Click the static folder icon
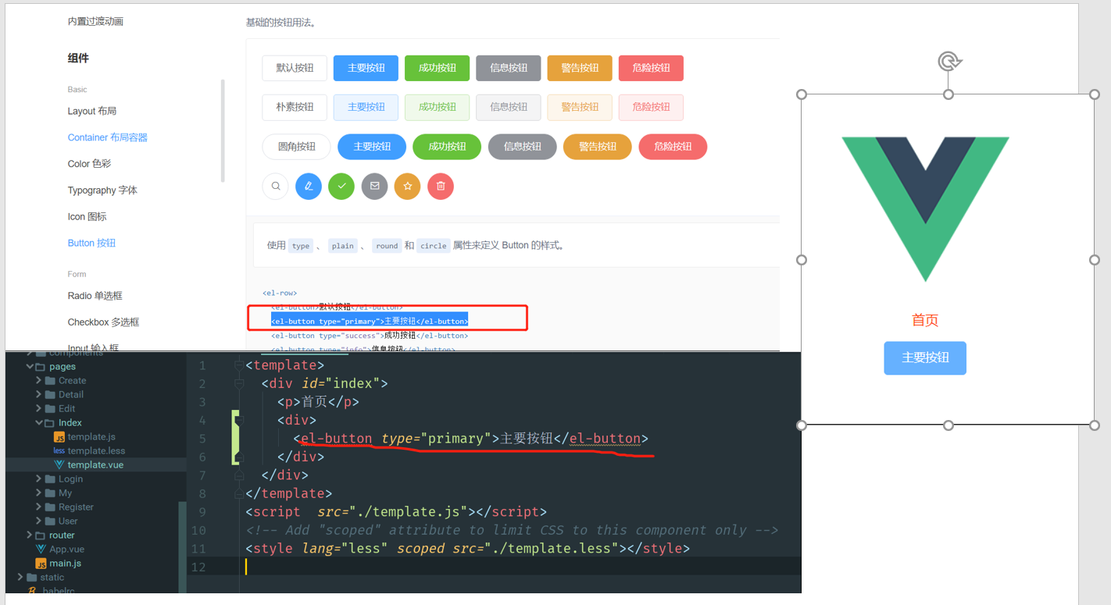Viewport: 1111px width, 605px height. pyautogui.click(x=32, y=578)
